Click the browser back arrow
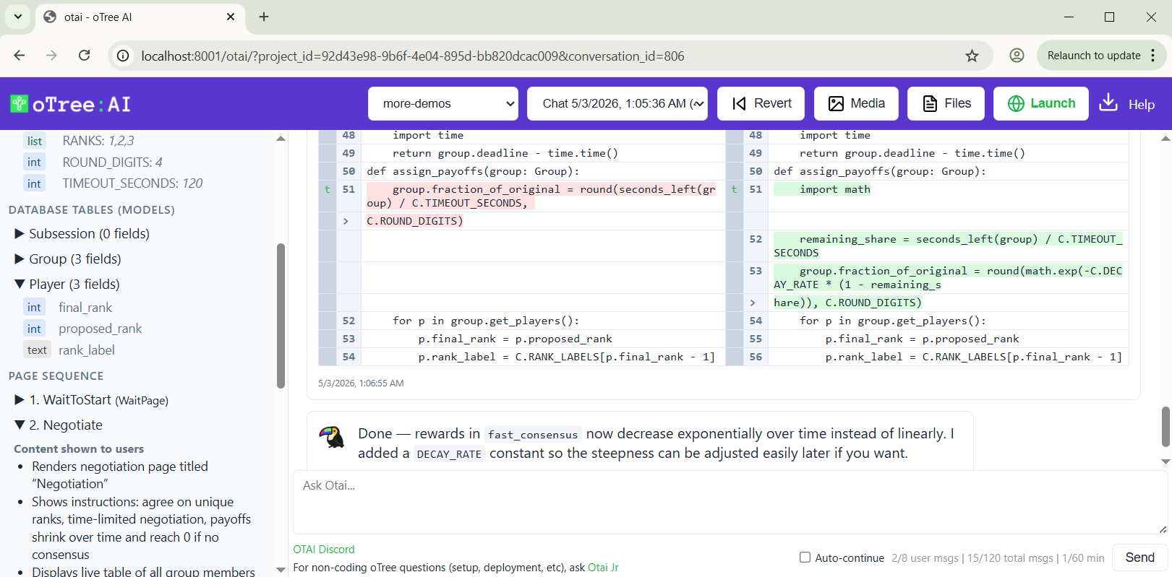The image size is (1172, 577). 20,56
